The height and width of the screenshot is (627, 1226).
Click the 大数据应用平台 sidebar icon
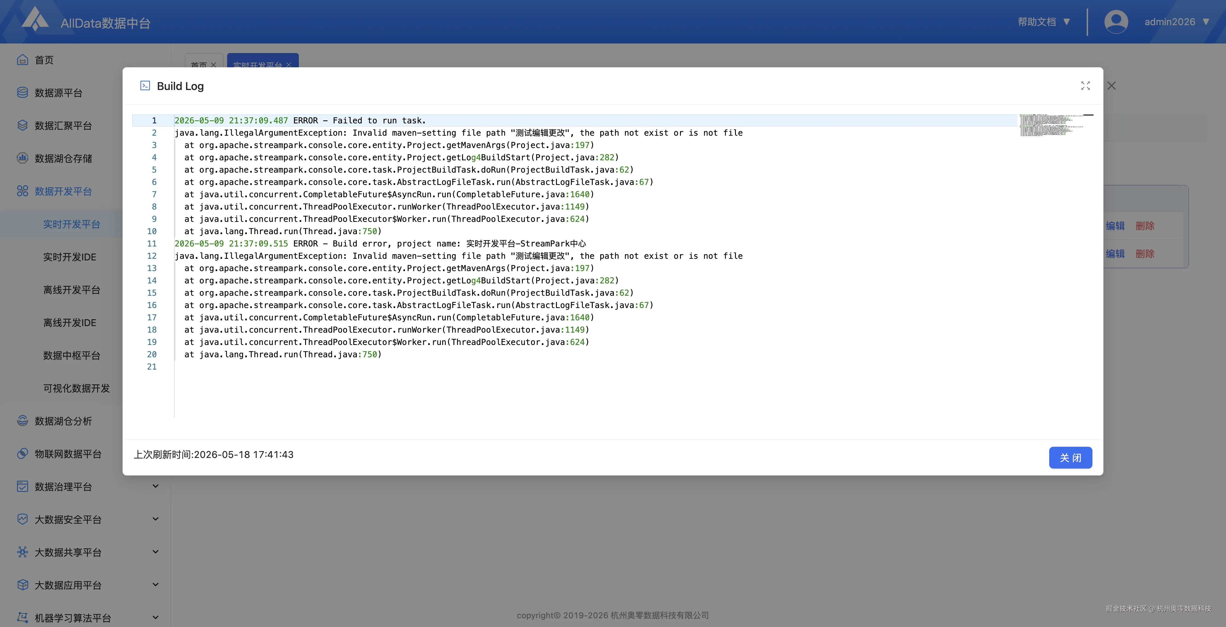(22, 585)
